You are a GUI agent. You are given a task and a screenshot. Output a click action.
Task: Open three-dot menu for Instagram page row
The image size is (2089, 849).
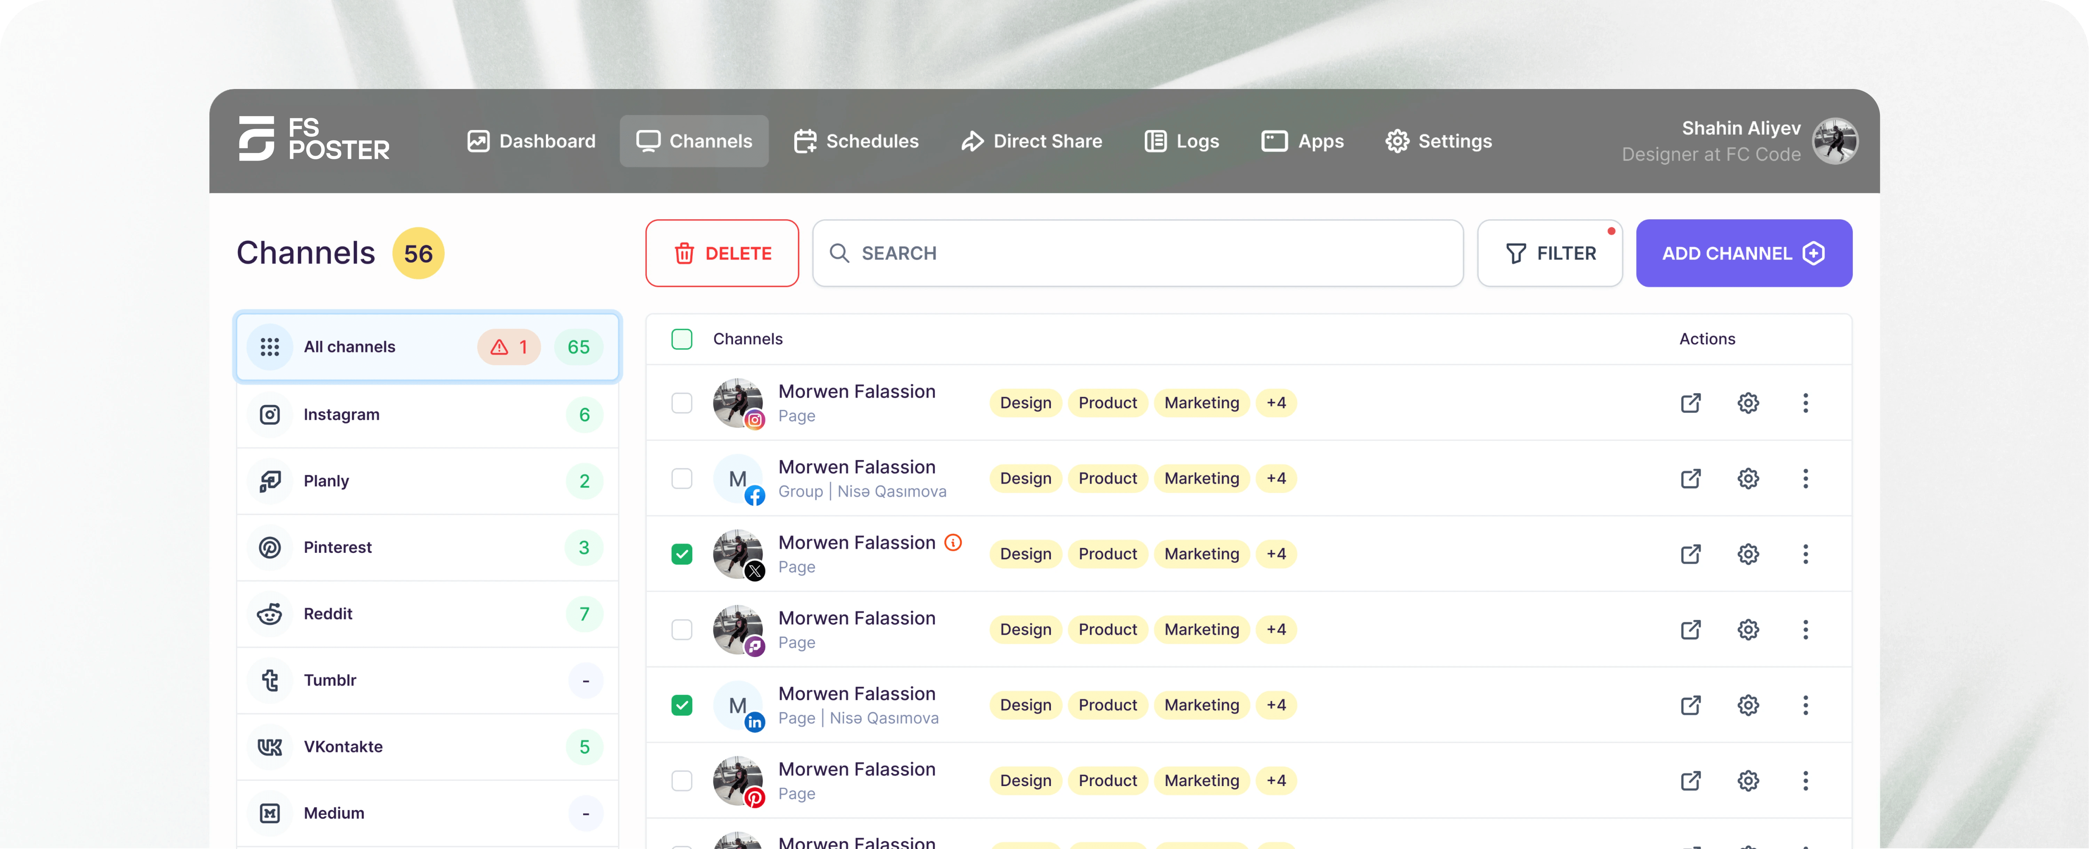[x=1805, y=403]
